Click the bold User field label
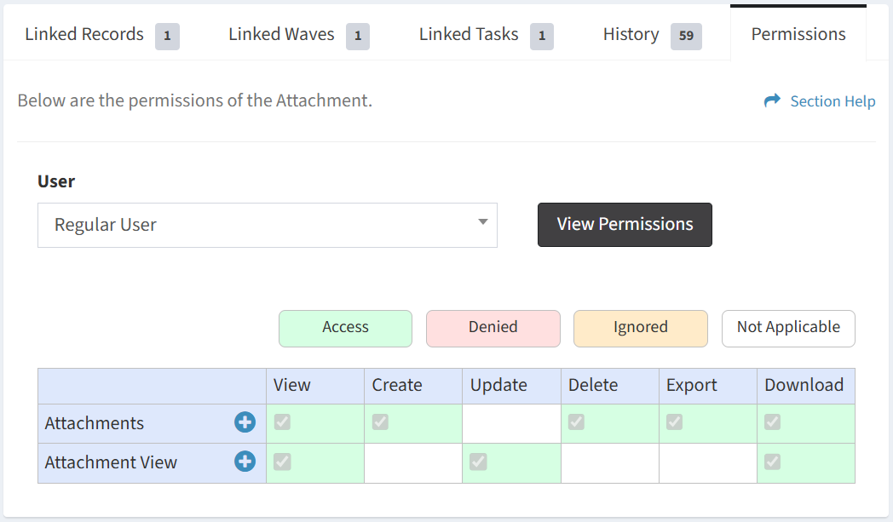The width and height of the screenshot is (893, 522). click(x=56, y=181)
